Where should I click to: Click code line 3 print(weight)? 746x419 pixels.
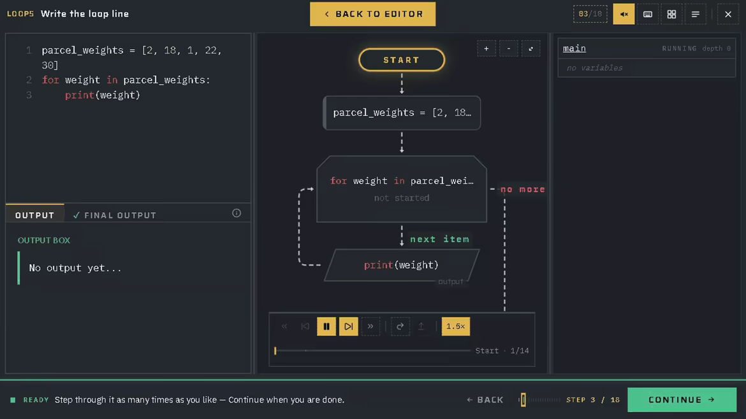(x=103, y=95)
